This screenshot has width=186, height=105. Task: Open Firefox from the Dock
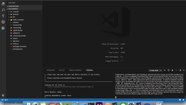point(59,104)
